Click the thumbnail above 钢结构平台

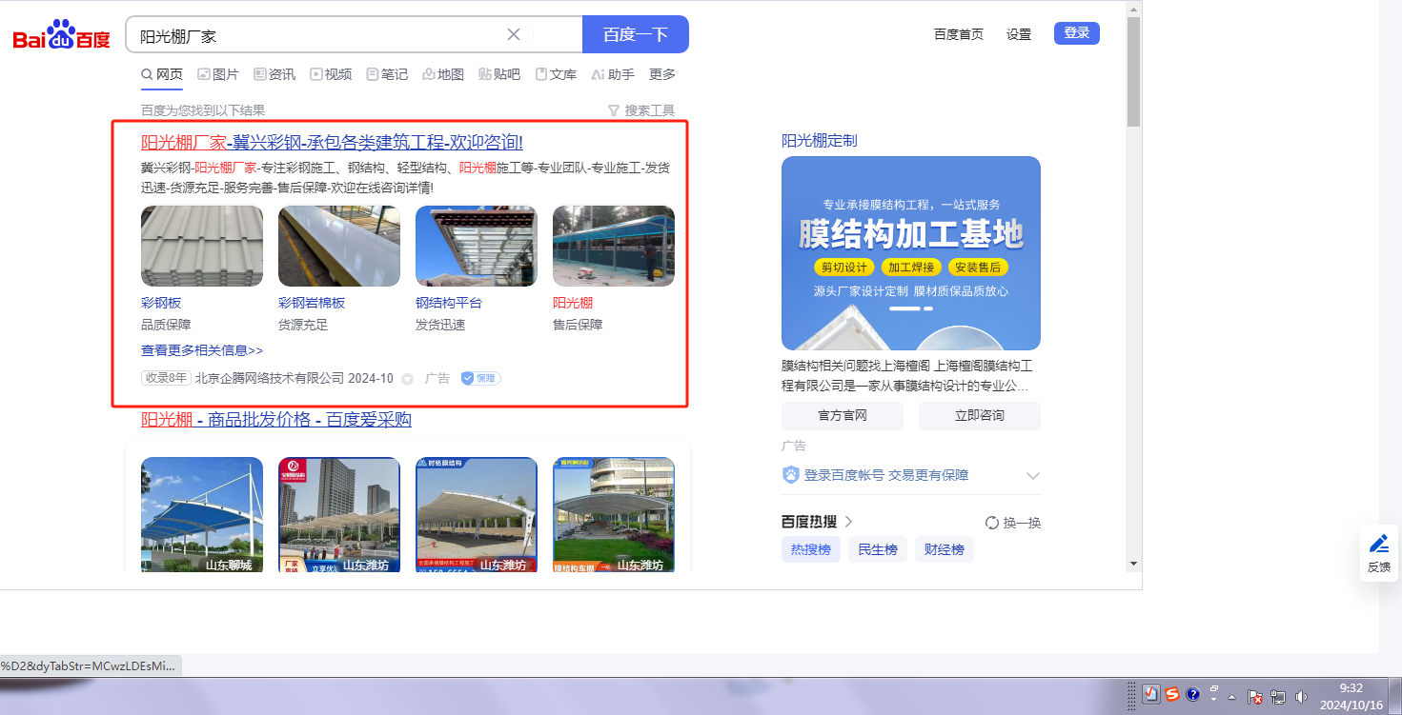[x=477, y=247]
